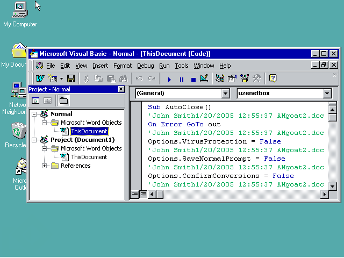
Task: Select Project (Document1) label
Action: 82,140
